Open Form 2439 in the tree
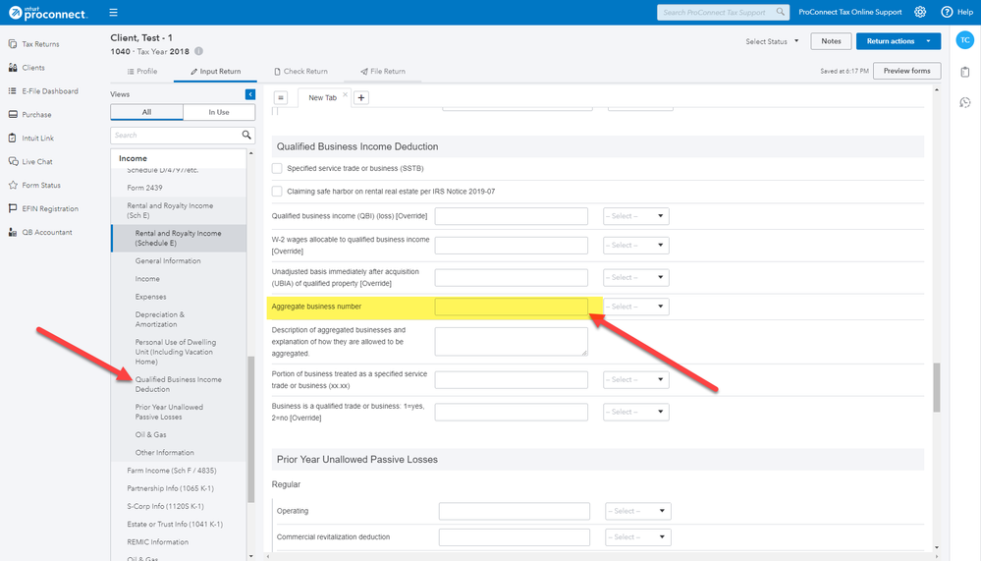The height and width of the screenshot is (561, 981). point(144,188)
